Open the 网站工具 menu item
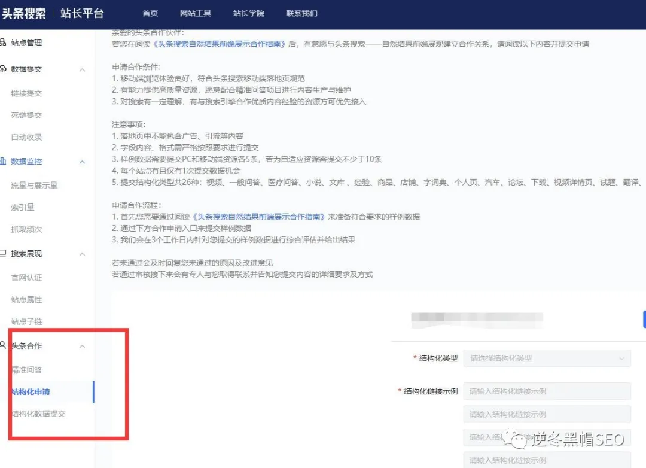646x468 pixels. (x=196, y=13)
